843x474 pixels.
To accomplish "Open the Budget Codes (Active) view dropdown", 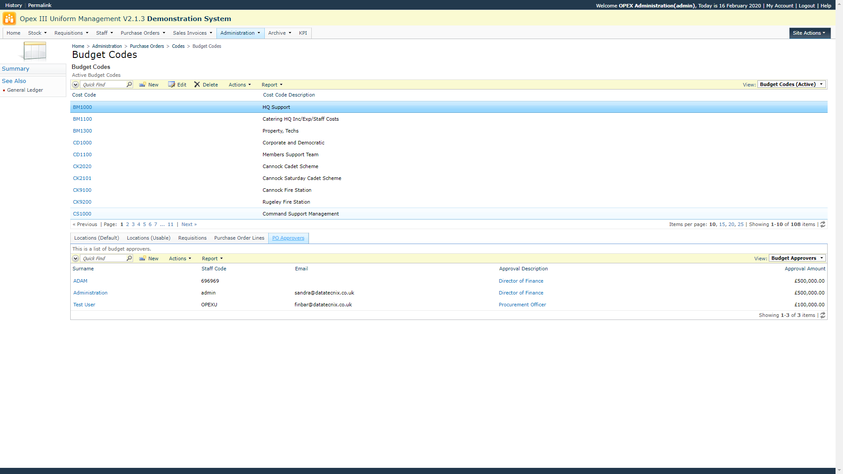I will pos(791,84).
